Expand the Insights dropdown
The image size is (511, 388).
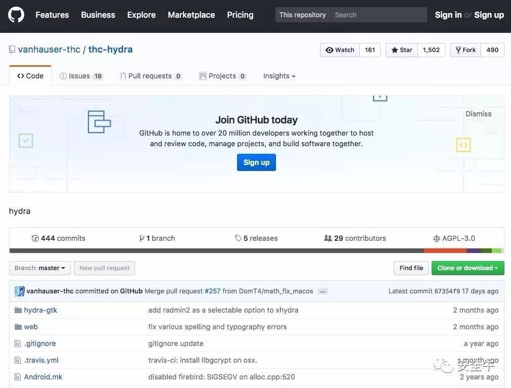280,76
